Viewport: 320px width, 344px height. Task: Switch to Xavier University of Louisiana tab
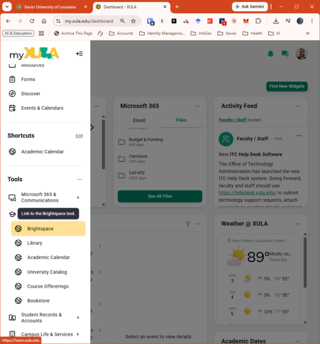[x=50, y=7]
